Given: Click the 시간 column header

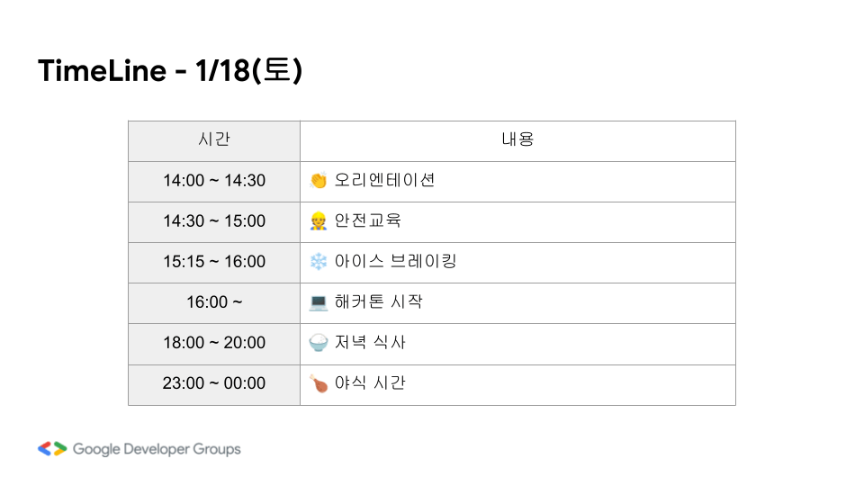Looking at the screenshot, I should pyautogui.click(x=214, y=140).
